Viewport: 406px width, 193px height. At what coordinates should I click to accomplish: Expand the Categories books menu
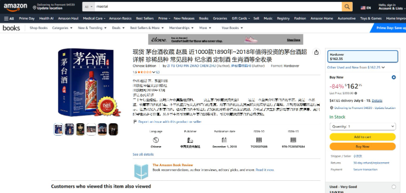(62, 28)
